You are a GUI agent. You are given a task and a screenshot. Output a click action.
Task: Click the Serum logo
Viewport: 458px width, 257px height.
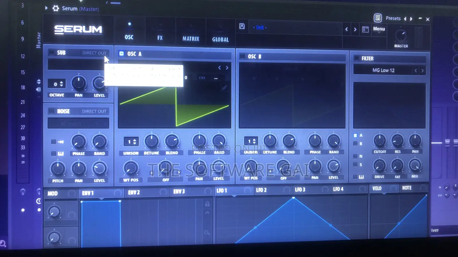point(78,29)
